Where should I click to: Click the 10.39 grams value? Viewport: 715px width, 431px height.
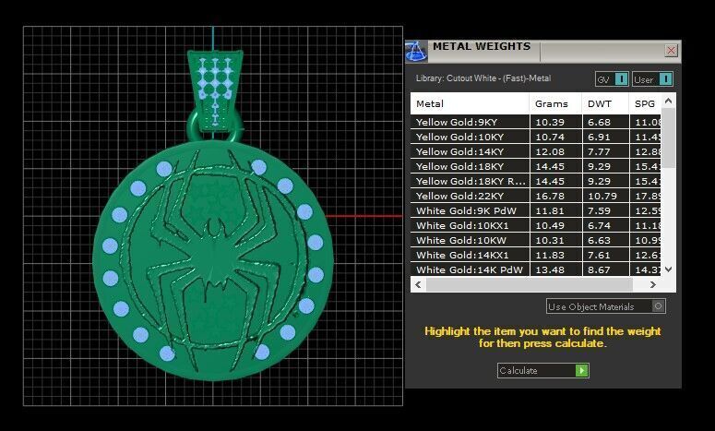pyautogui.click(x=550, y=122)
